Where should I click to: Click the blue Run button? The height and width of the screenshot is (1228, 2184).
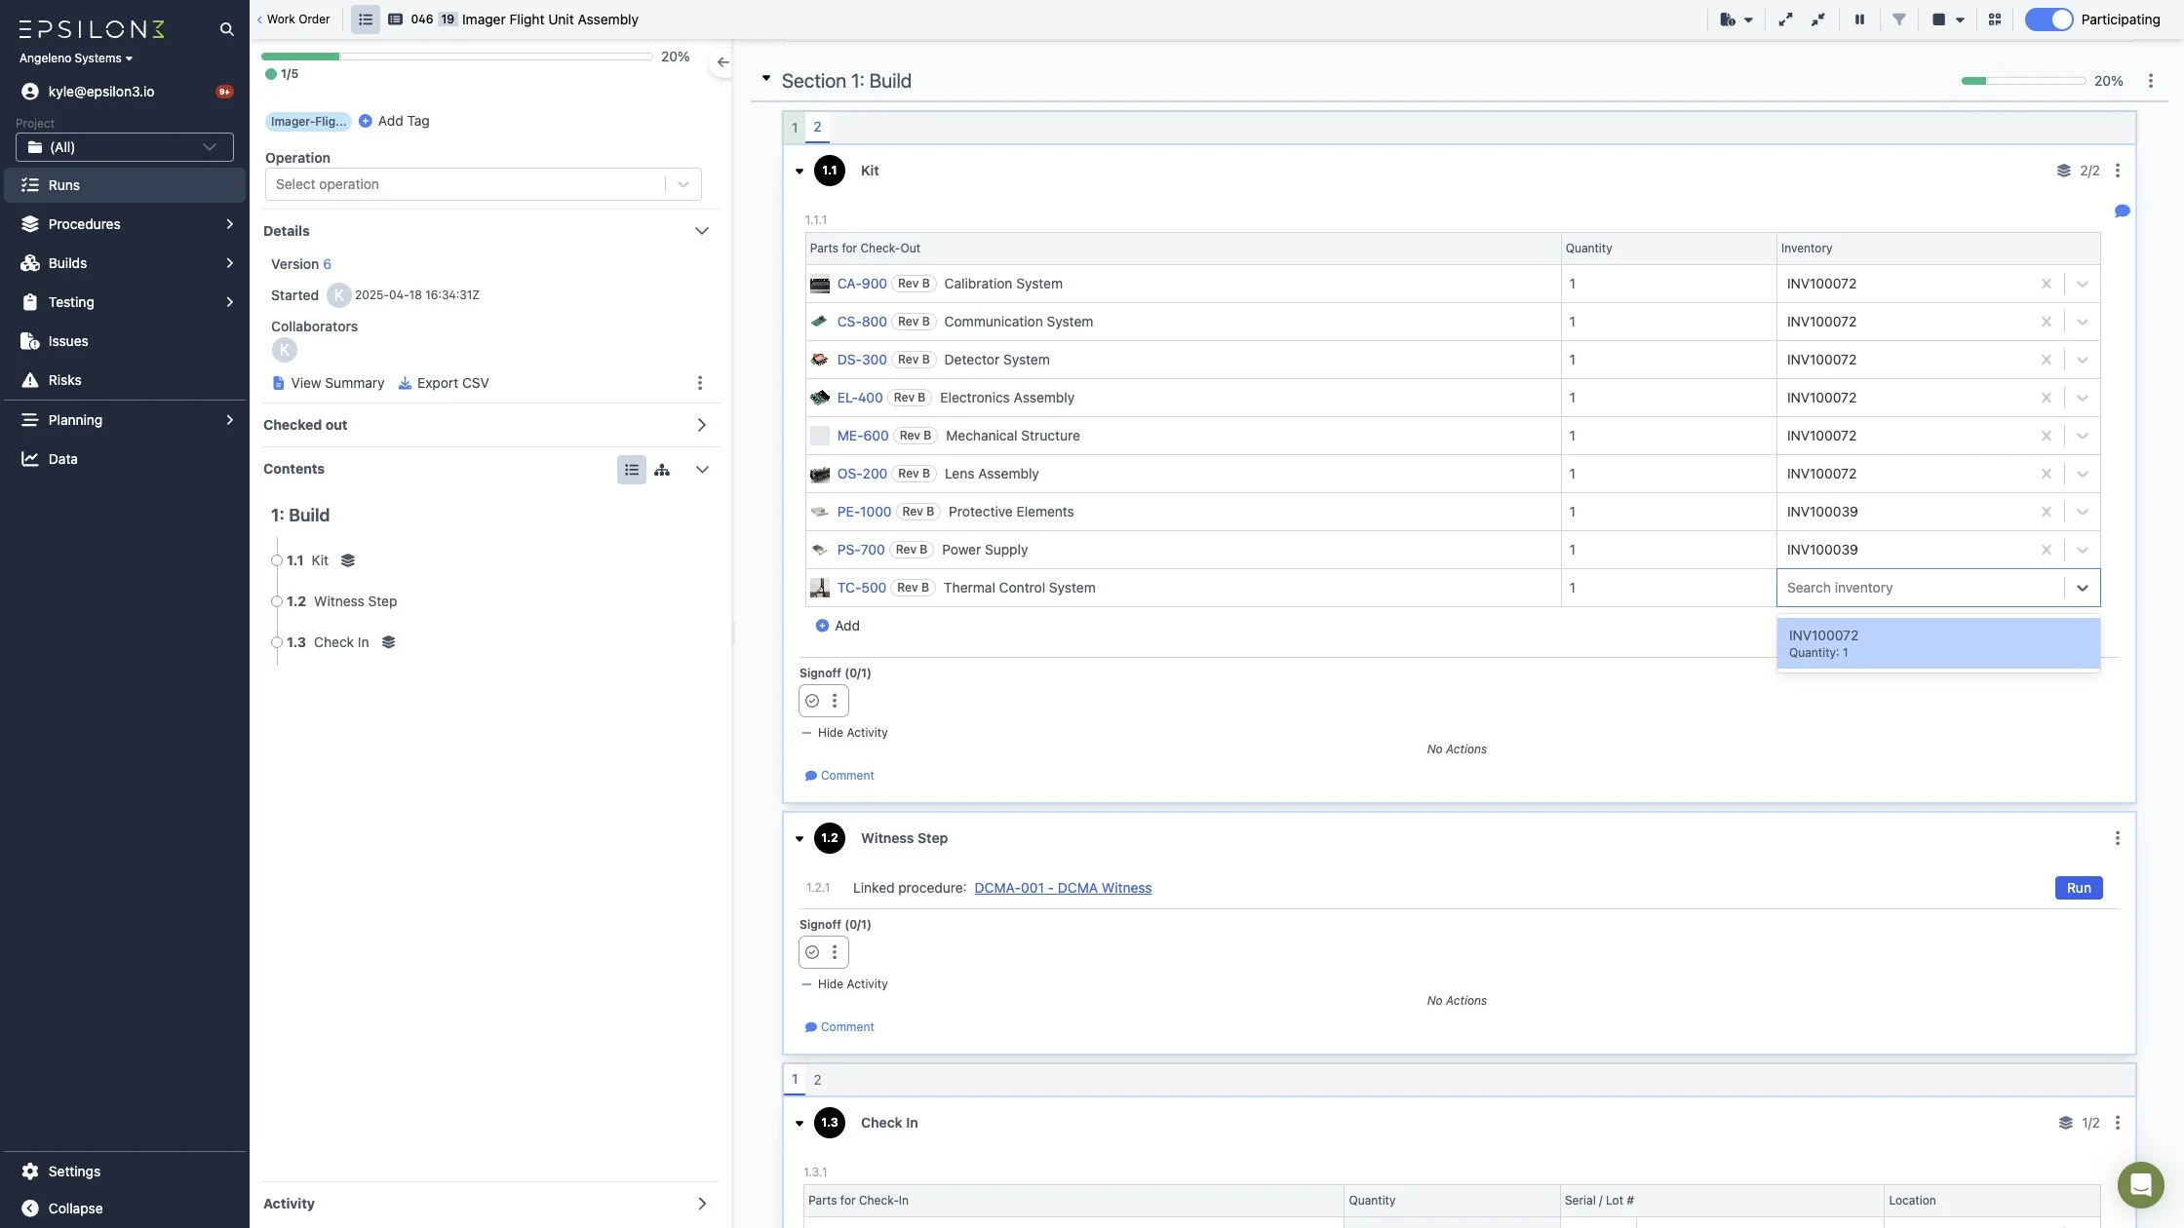point(2078,888)
